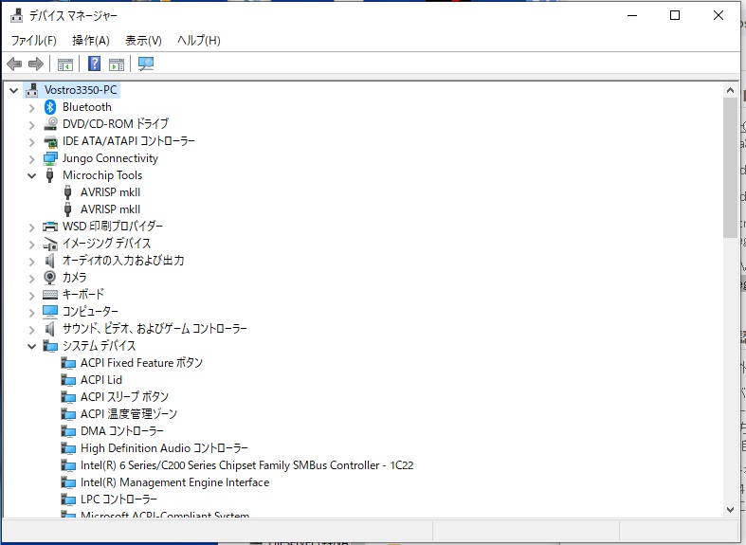Image resolution: width=746 pixels, height=545 pixels.
Task: Open the Help question-mark toolbar icon
Action: [94, 64]
